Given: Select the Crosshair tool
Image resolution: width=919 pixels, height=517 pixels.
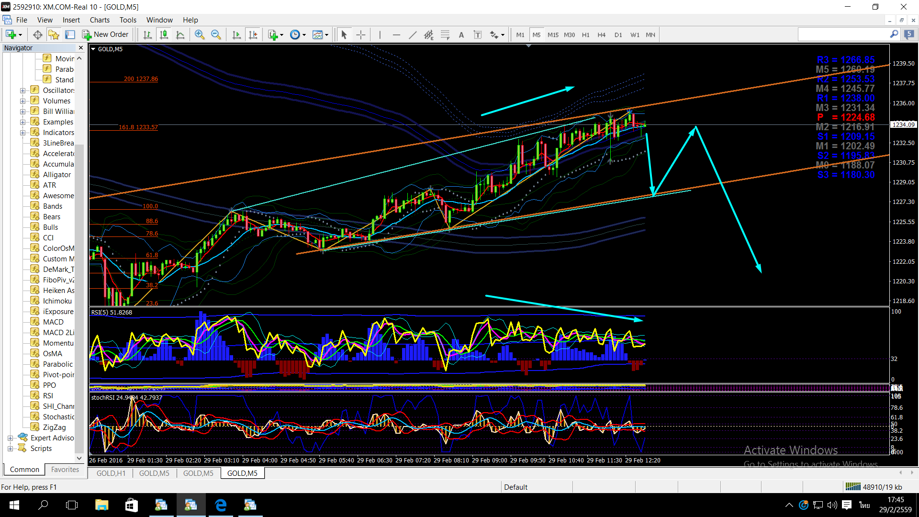Looking at the screenshot, I should click(361, 34).
